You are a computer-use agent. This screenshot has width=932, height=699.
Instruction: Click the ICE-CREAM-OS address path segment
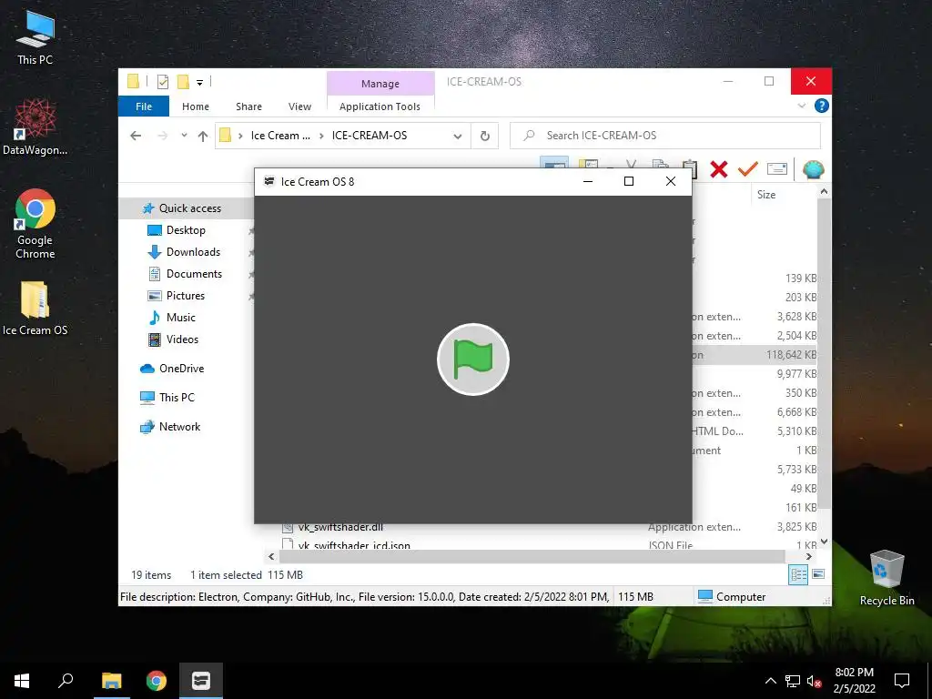[370, 136]
